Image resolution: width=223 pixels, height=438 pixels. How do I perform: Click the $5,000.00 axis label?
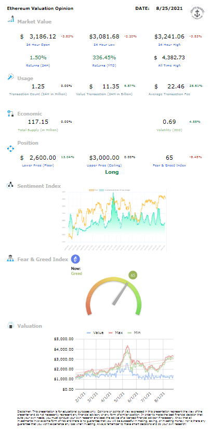64,339
